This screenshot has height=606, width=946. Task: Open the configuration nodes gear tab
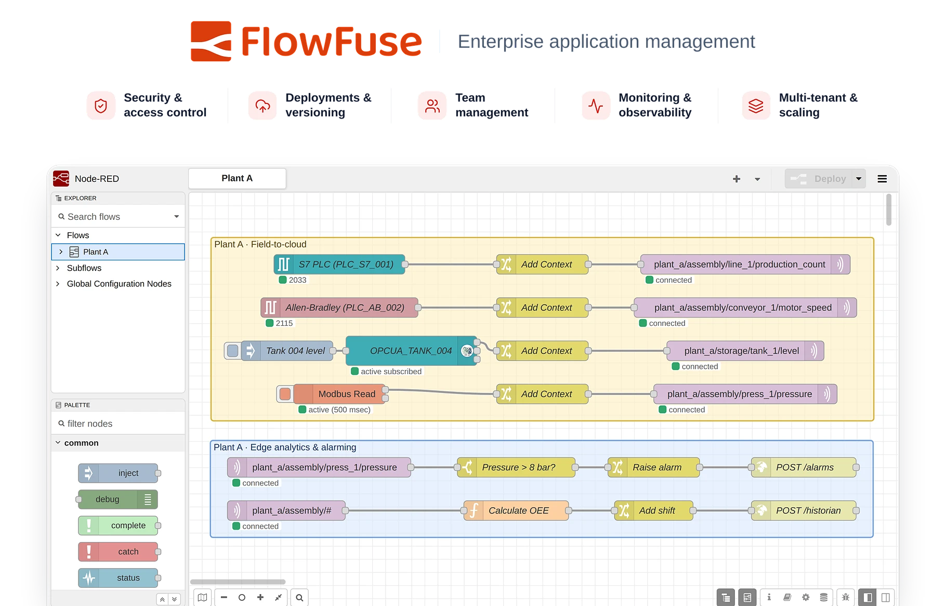pyautogui.click(x=806, y=598)
